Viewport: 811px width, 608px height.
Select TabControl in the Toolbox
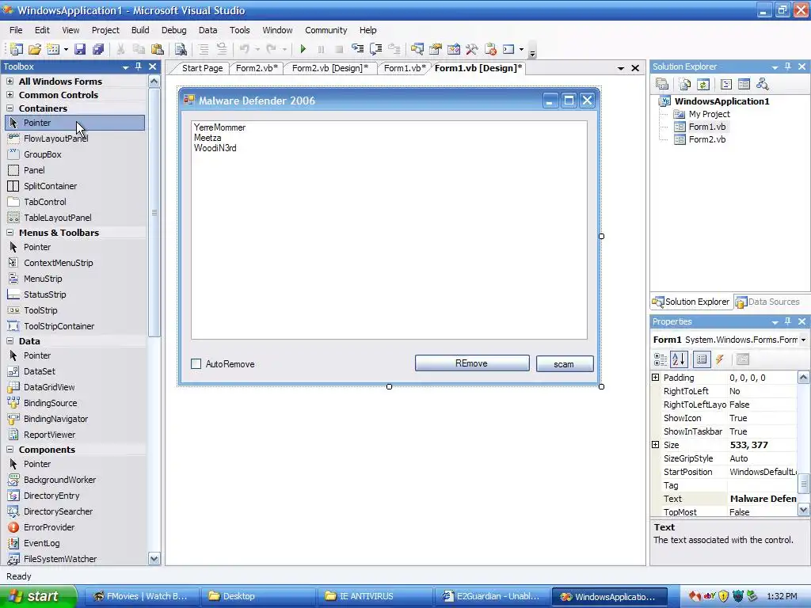pyautogui.click(x=45, y=202)
